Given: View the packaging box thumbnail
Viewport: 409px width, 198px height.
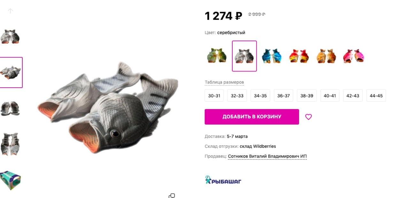Looking at the screenshot, I should tap(10, 180).
